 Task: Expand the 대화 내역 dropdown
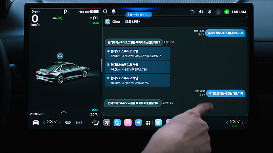(x=133, y=22)
